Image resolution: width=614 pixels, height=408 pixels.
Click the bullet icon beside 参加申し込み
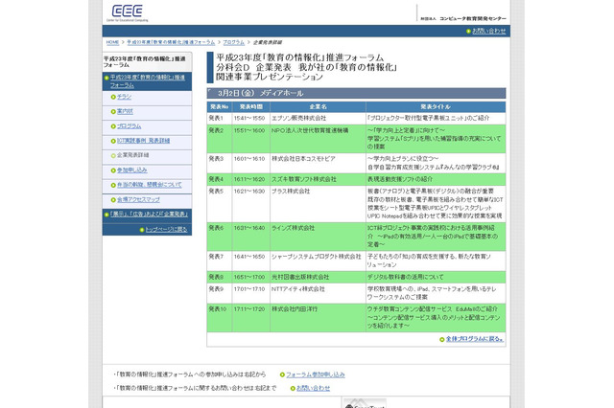tap(113, 170)
